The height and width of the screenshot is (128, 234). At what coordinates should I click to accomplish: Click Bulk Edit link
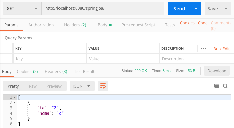click(221, 49)
